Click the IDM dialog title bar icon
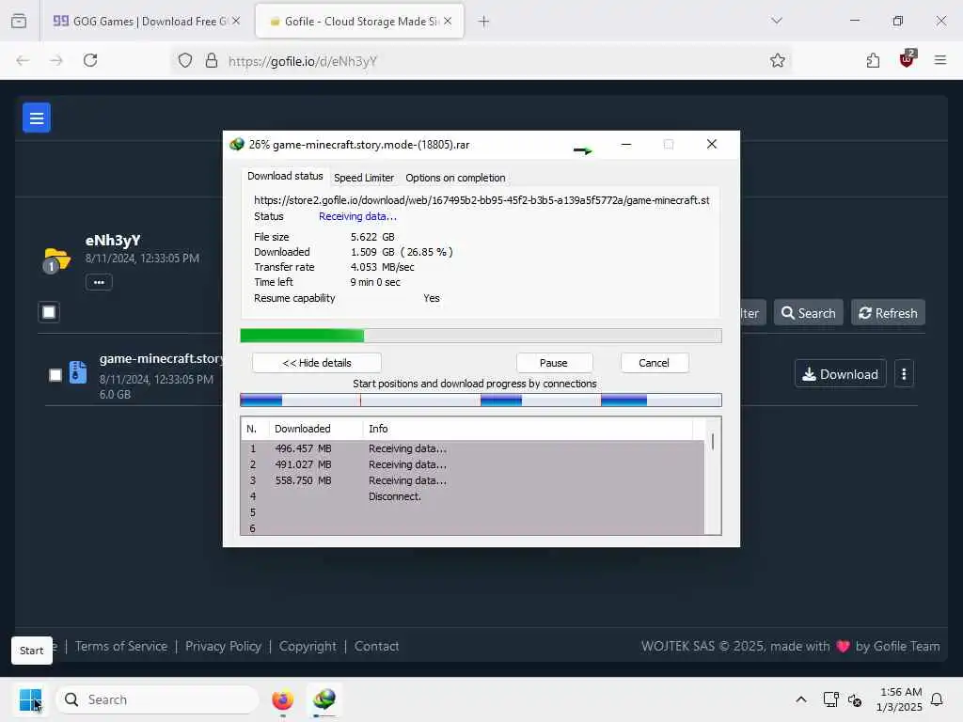The height and width of the screenshot is (722, 963). pyautogui.click(x=236, y=144)
